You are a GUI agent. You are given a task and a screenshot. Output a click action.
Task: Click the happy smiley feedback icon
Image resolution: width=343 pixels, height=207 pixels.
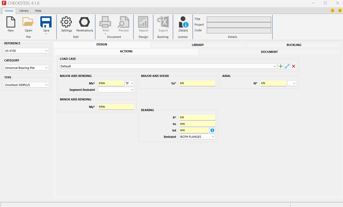[x=333, y=11]
